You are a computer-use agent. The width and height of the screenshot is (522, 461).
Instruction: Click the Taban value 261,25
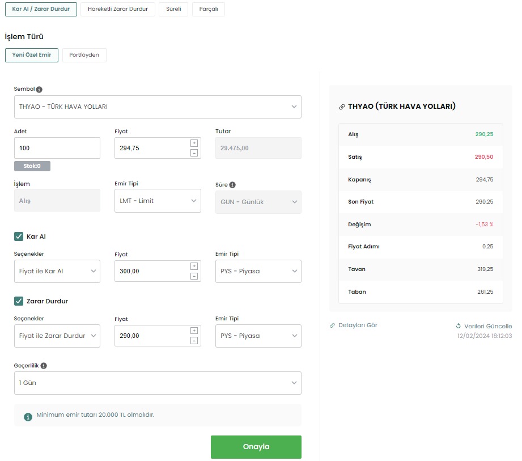tap(485, 292)
